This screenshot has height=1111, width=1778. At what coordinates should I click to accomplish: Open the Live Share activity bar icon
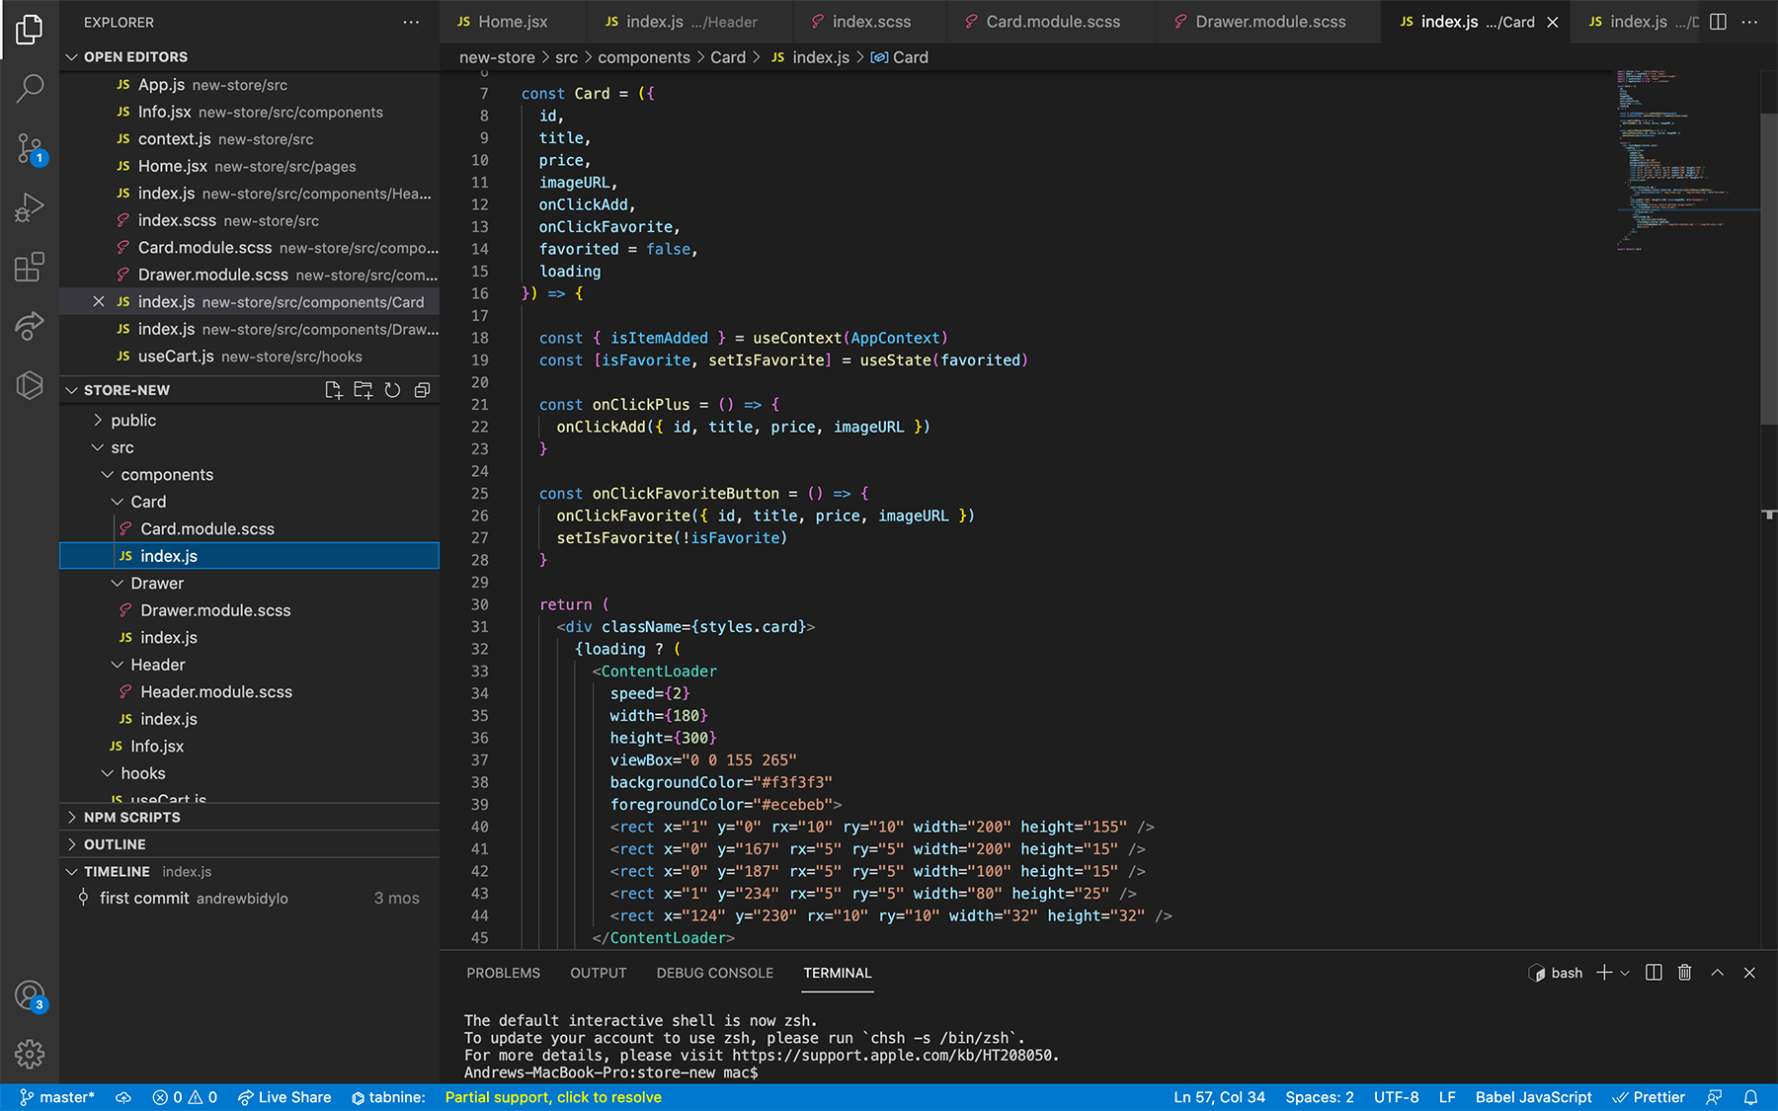(x=30, y=326)
